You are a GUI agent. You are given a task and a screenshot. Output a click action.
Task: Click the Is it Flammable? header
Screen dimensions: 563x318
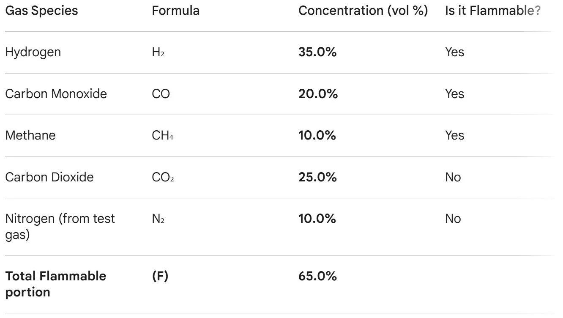click(x=492, y=11)
